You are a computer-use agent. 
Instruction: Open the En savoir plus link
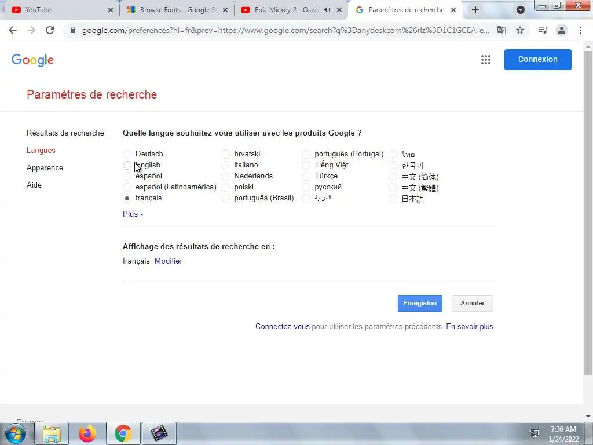click(470, 327)
